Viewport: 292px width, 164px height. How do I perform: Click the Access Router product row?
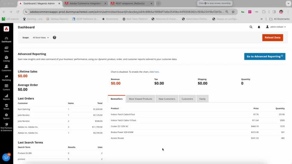click(x=198, y=138)
